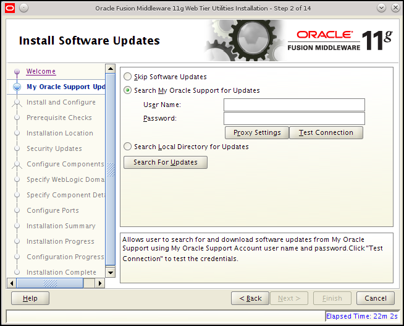Click the Specify Component Details step label
Viewport: 404px width, 326px height.
click(65, 195)
